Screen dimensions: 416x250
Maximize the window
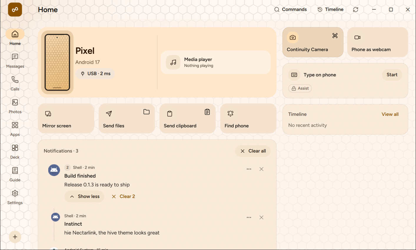[391, 9]
